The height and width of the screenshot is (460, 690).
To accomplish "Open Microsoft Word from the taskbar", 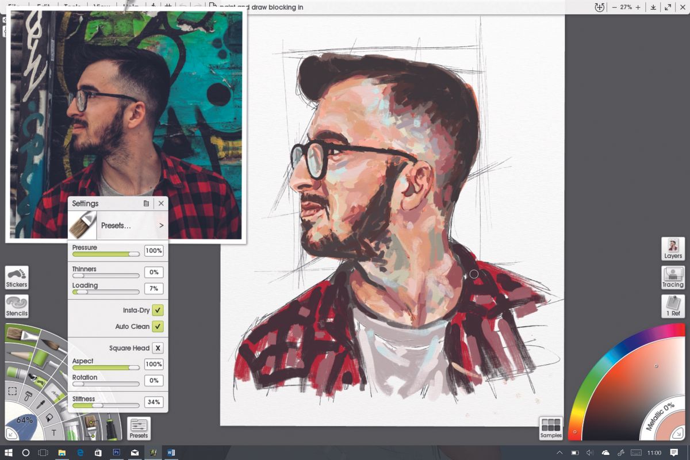I will pos(171,453).
